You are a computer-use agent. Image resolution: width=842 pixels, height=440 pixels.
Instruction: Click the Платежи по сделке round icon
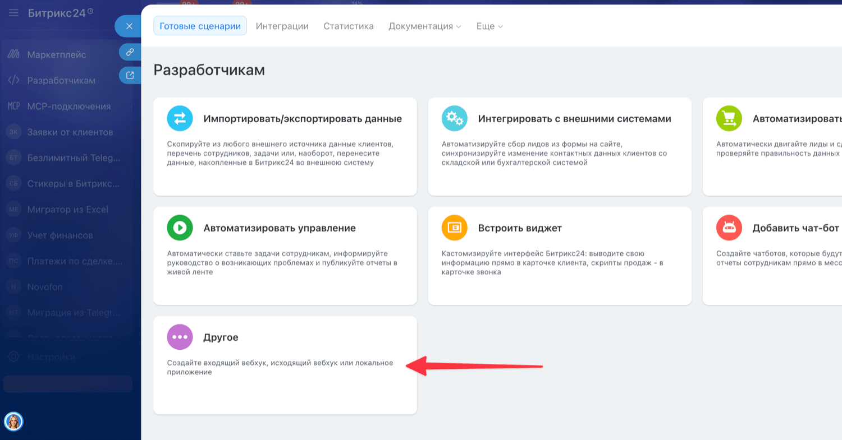(13, 261)
